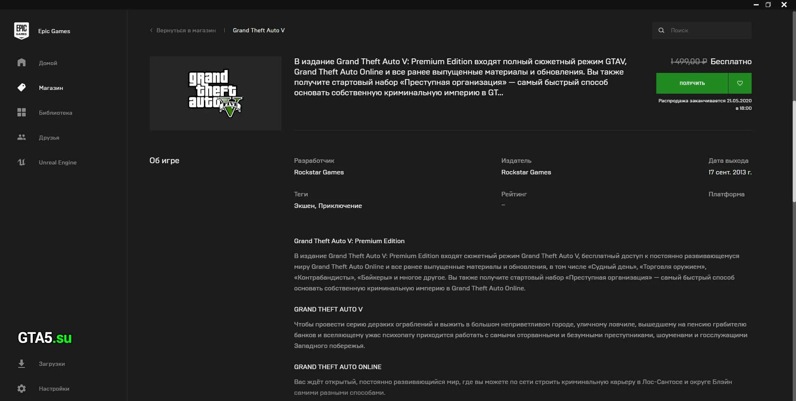Click the green Получить button
The width and height of the screenshot is (796, 401).
coord(692,83)
